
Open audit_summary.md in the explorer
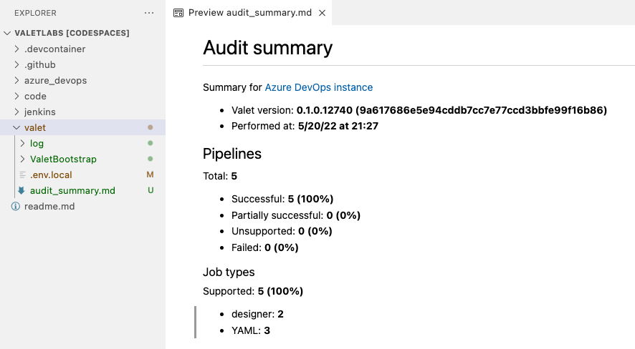pyautogui.click(x=82, y=191)
